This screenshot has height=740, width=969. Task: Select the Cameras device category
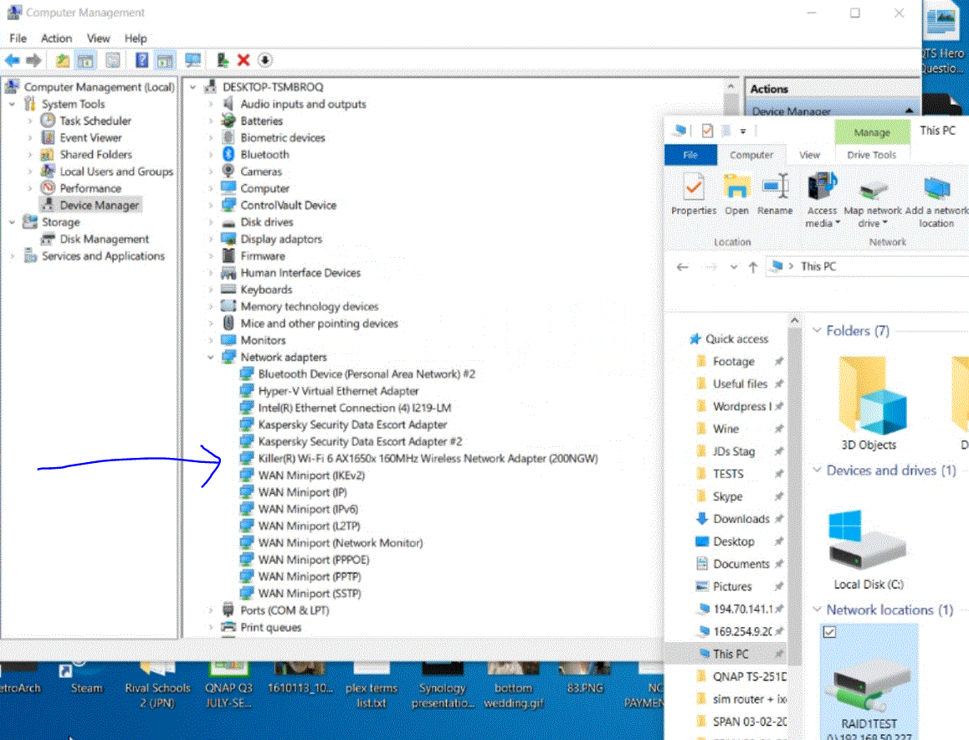pyautogui.click(x=261, y=172)
